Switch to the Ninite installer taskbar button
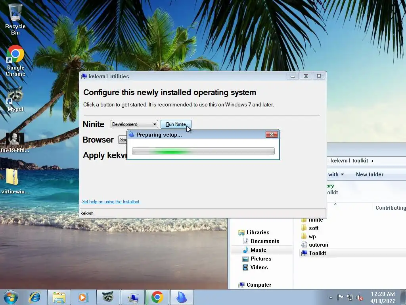 182,297
